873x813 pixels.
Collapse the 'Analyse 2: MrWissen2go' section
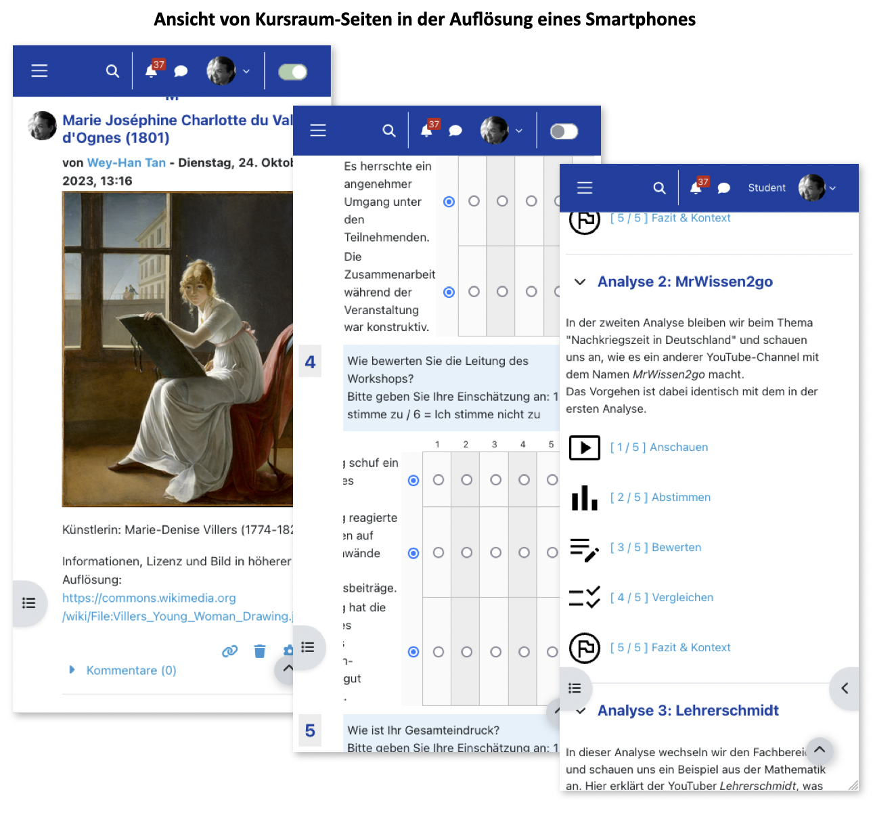580,282
